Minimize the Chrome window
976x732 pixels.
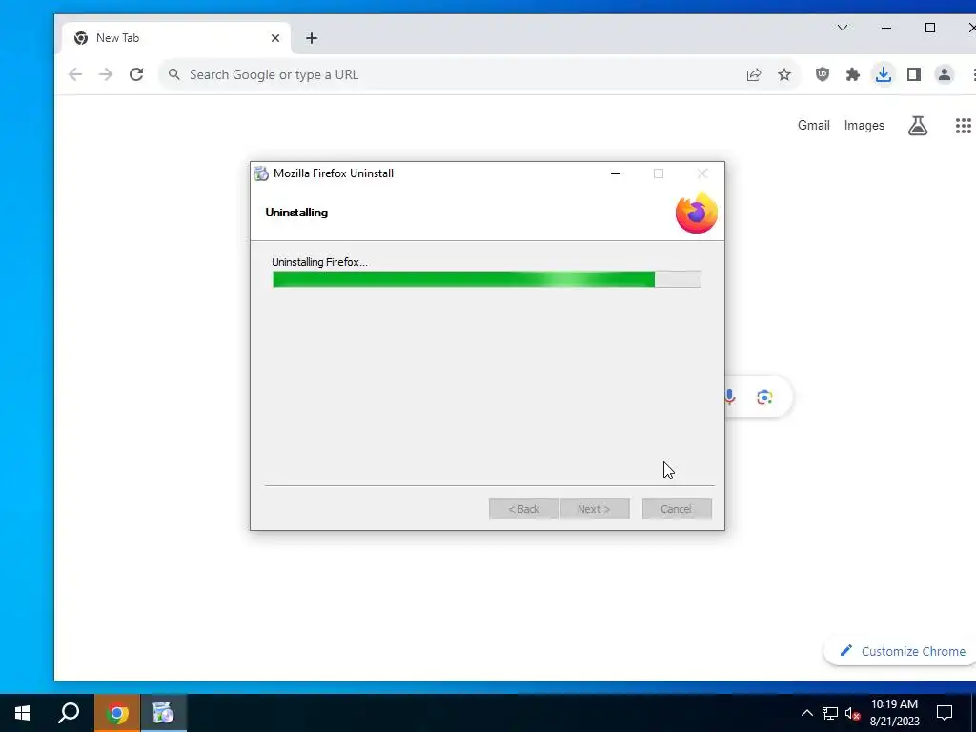(886, 28)
